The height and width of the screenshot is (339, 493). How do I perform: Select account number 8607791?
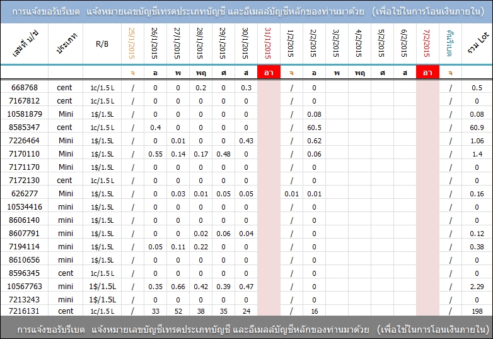[25, 233]
